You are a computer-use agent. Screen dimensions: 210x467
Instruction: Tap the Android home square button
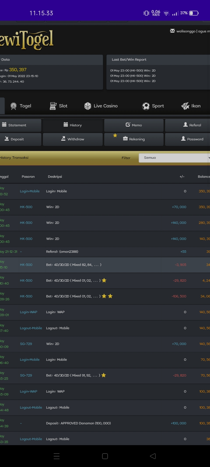(105, 456)
